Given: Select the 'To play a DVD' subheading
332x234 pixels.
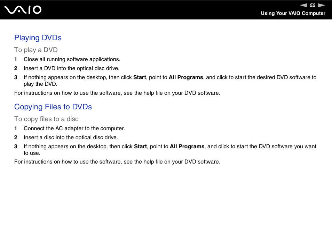Looking at the screenshot, I should [36, 50].
